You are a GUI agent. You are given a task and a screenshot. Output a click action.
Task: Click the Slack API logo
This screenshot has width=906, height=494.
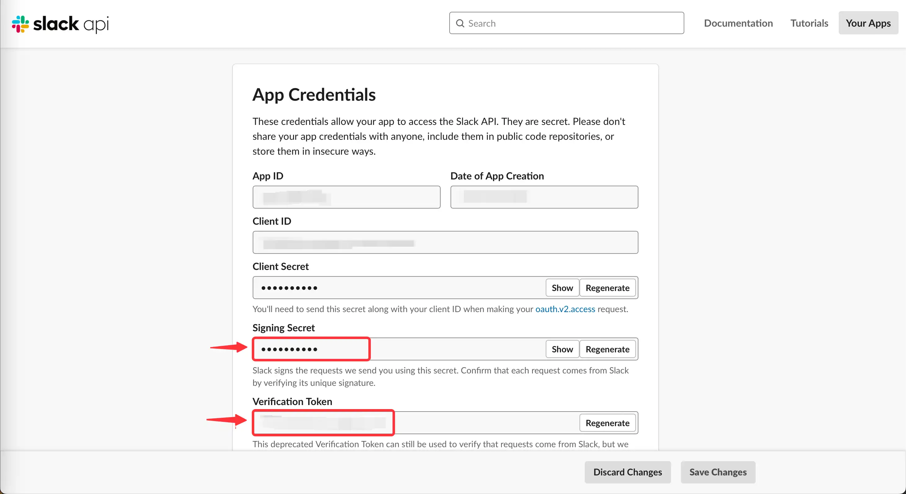(x=60, y=24)
